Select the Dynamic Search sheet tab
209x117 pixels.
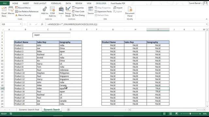[x=52, y=110]
